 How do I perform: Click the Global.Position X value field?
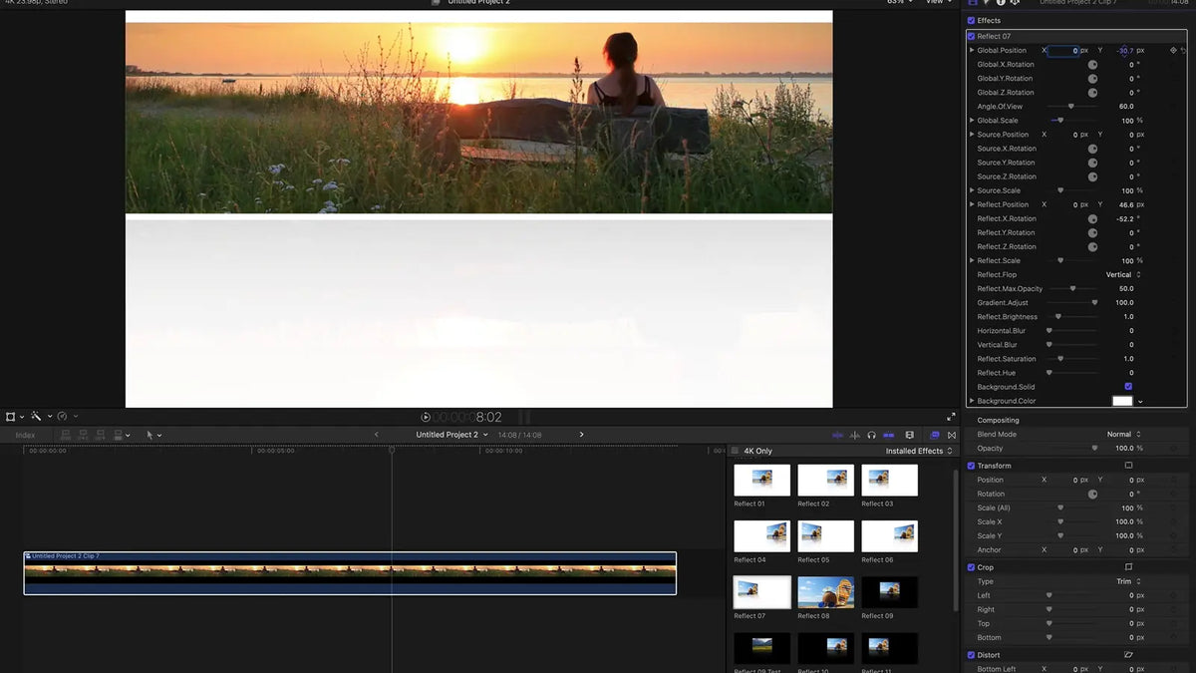point(1062,50)
